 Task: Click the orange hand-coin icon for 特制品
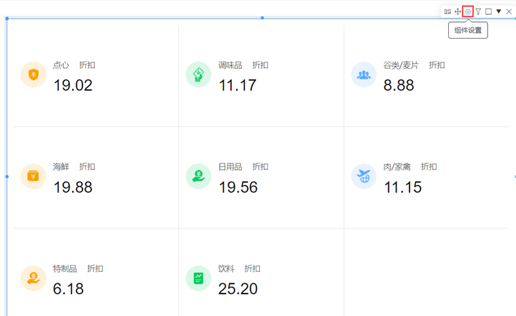click(34, 278)
